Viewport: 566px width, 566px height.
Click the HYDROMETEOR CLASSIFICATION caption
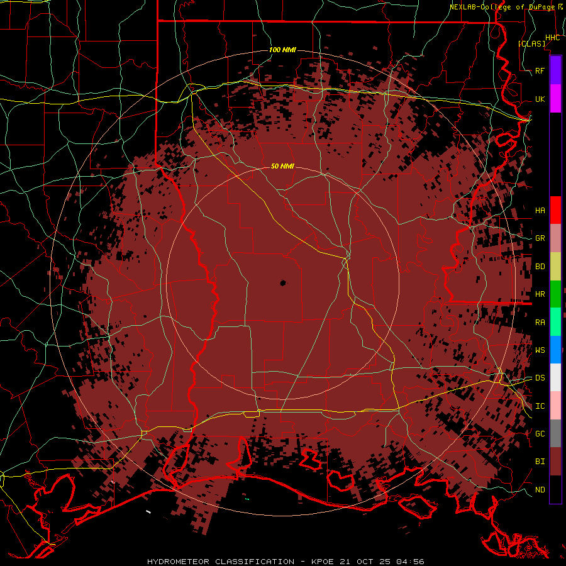pyautogui.click(x=221, y=562)
